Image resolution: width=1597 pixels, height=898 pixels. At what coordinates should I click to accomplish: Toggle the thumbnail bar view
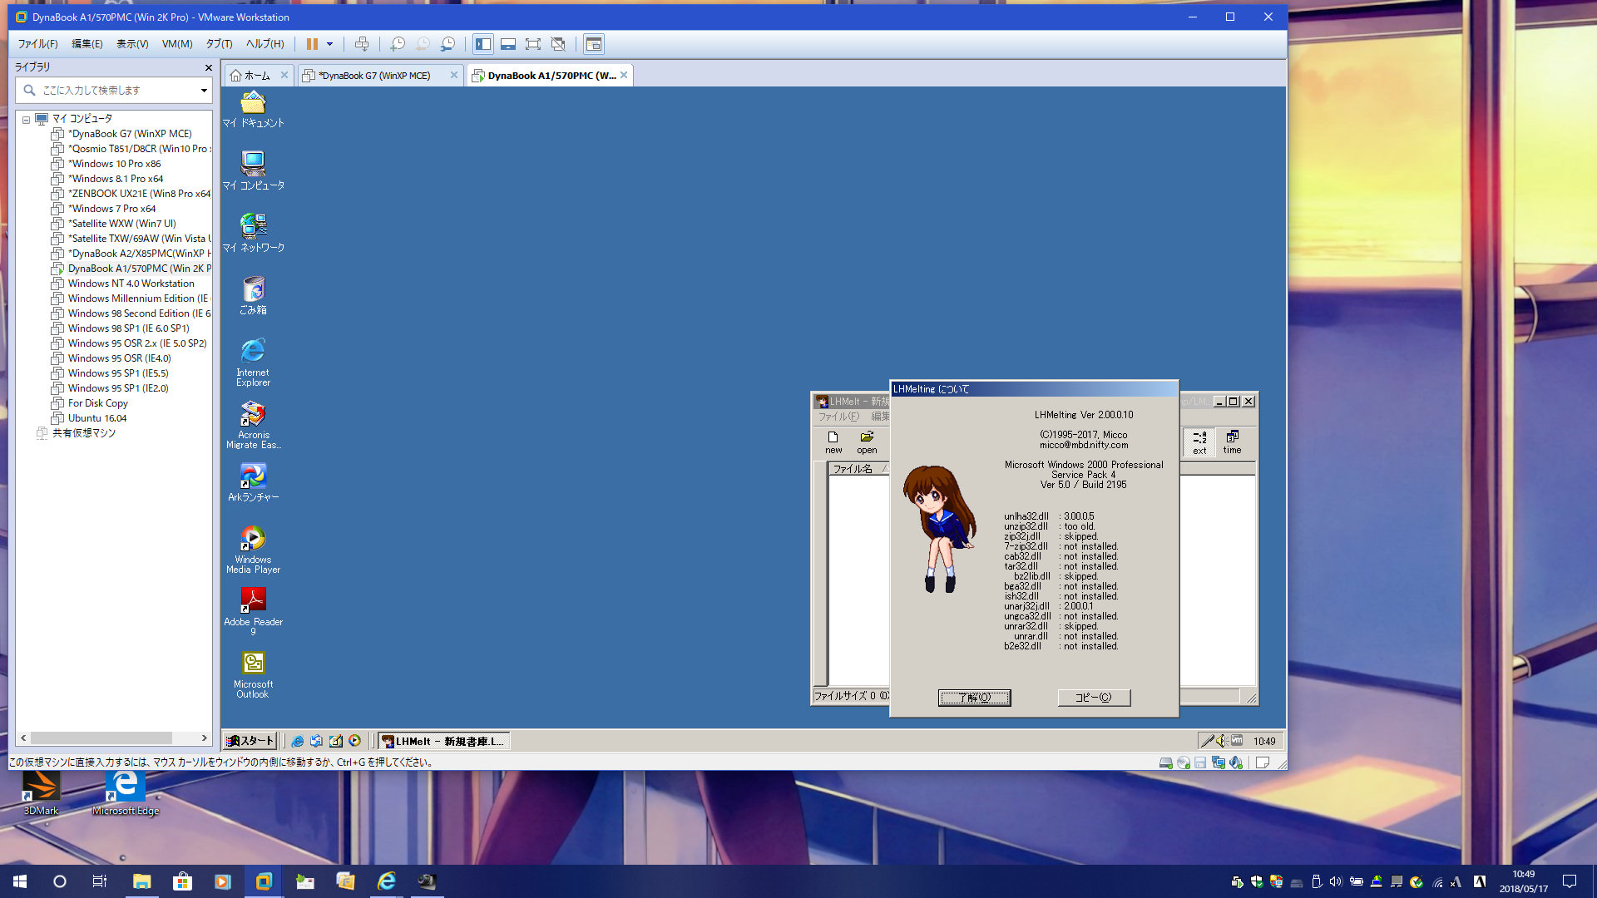coord(508,44)
